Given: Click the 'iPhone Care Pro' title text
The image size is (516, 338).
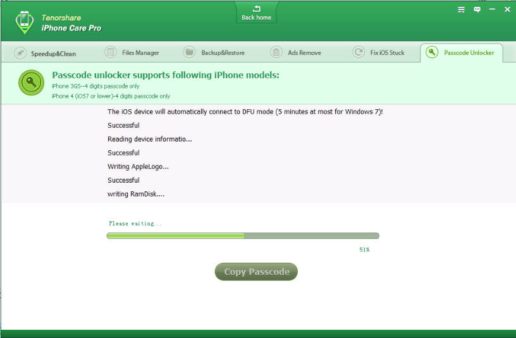Looking at the screenshot, I should coord(71,28).
